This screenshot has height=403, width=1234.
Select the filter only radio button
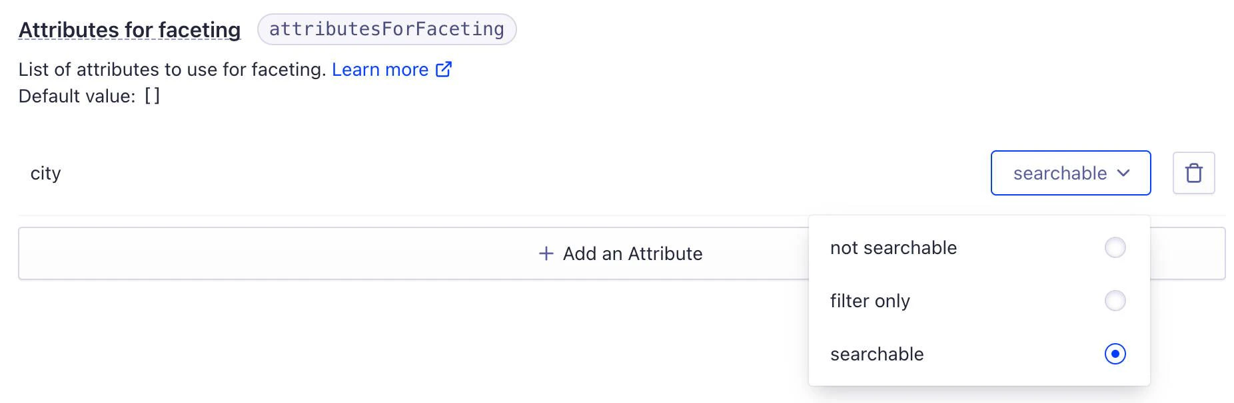tap(1116, 301)
